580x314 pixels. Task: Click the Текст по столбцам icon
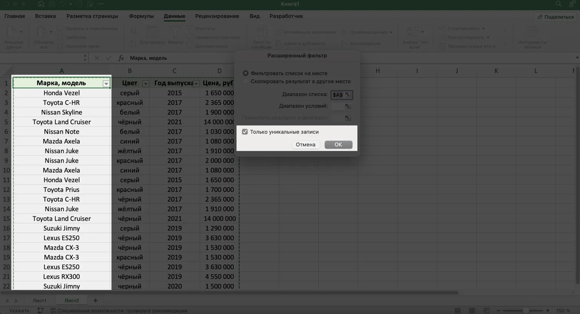[x=261, y=33]
